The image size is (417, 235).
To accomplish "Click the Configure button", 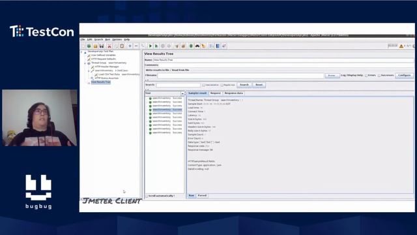I will pos(405,76).
